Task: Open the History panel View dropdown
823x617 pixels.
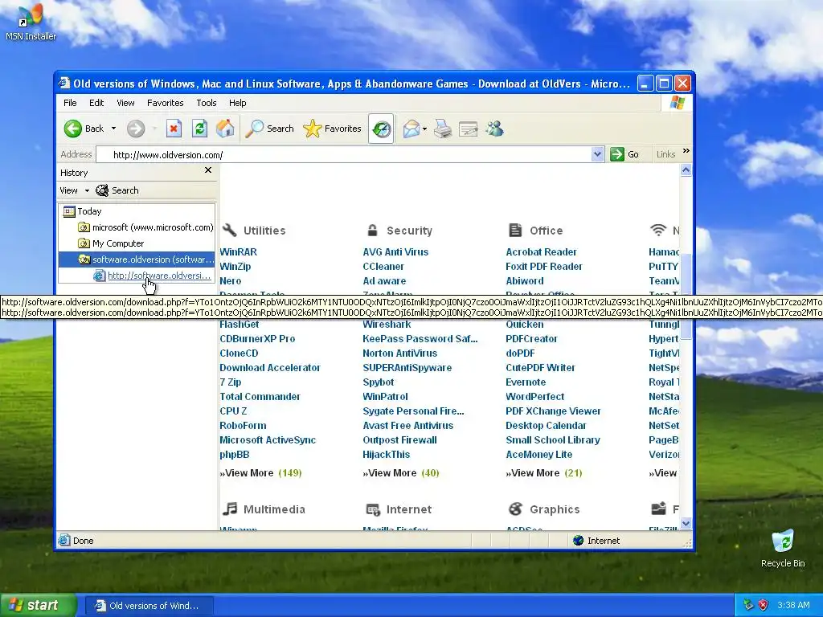Action: tap(74, 190)
